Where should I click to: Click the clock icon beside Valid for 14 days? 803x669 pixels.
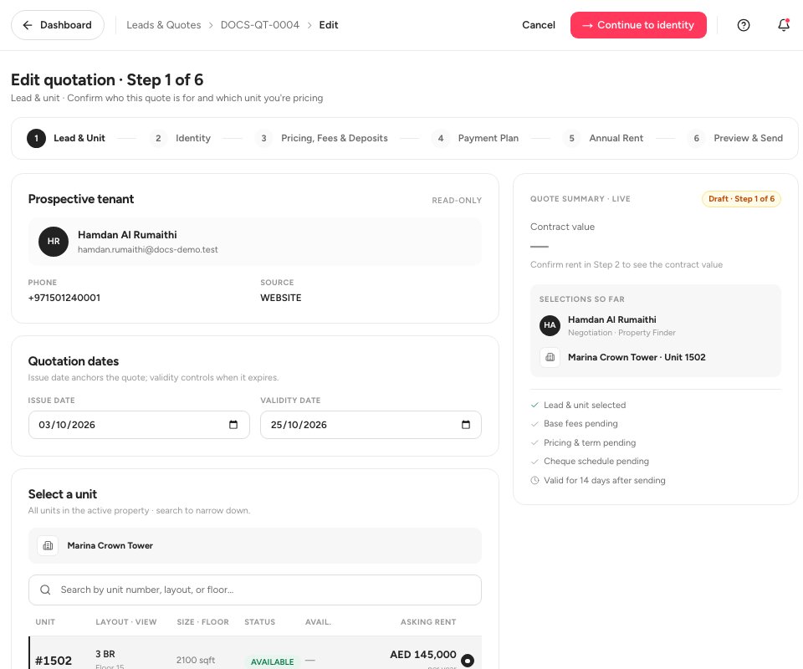[534, 480]
